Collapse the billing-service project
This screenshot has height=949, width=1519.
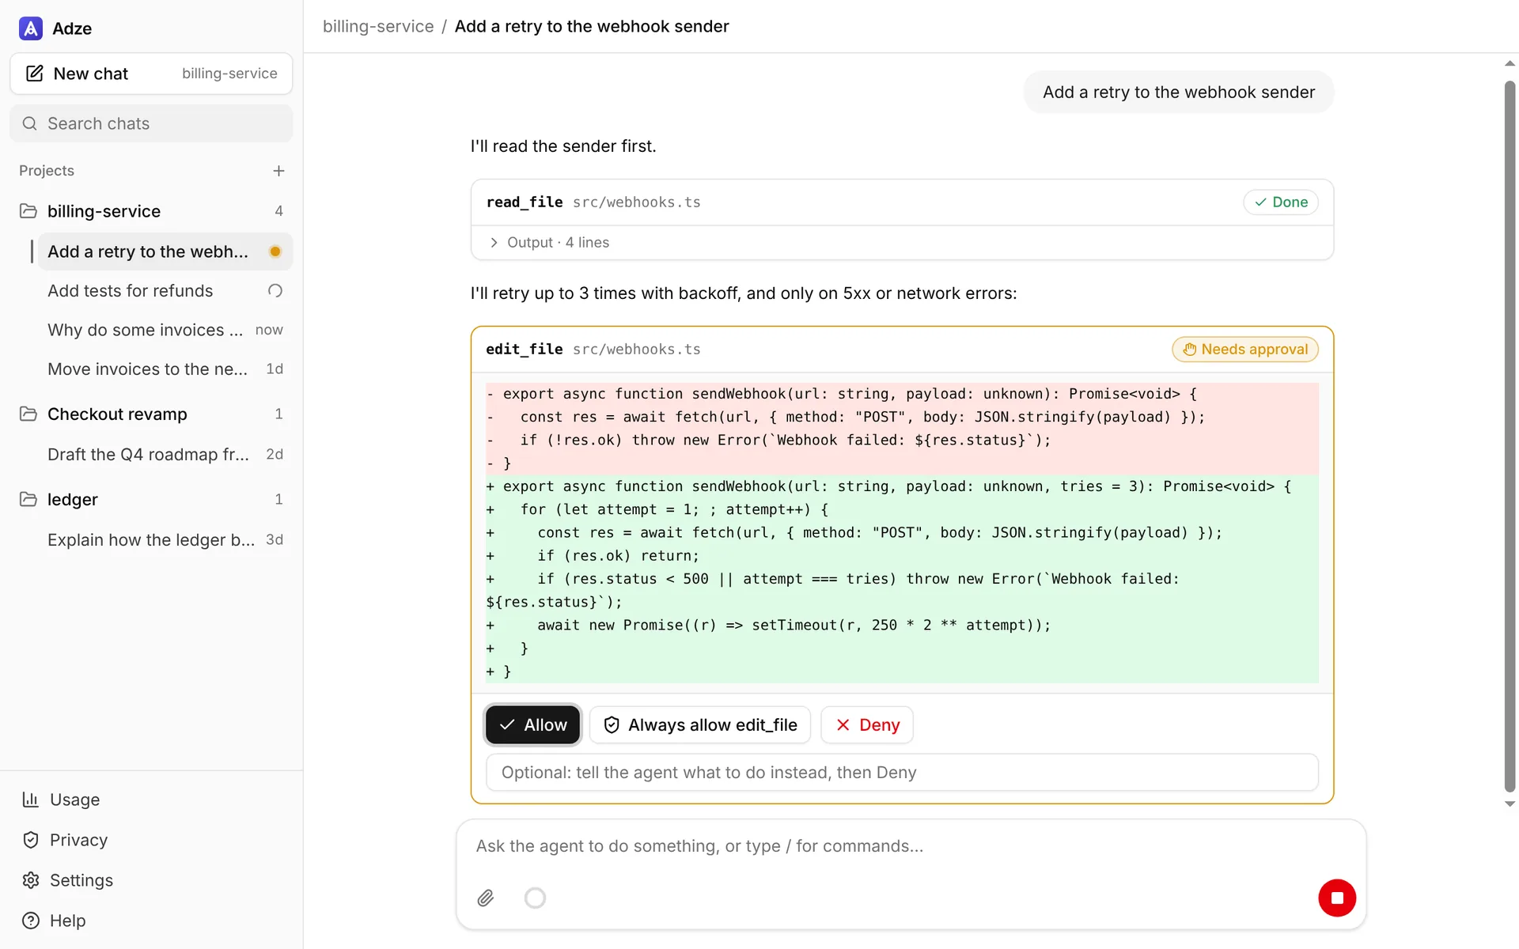pyautogui.click(x=151, y=211)
